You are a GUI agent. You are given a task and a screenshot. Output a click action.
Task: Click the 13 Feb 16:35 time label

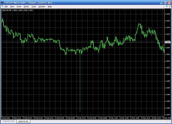(x=156, y=118)
